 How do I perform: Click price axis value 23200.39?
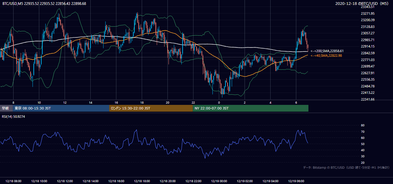(367, 20)
